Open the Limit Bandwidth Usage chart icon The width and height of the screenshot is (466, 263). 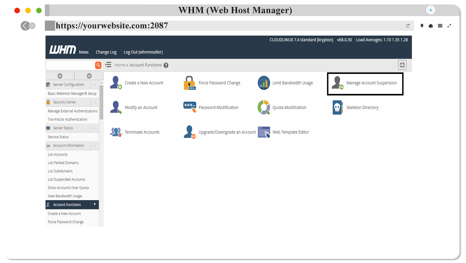pos(264,83)
